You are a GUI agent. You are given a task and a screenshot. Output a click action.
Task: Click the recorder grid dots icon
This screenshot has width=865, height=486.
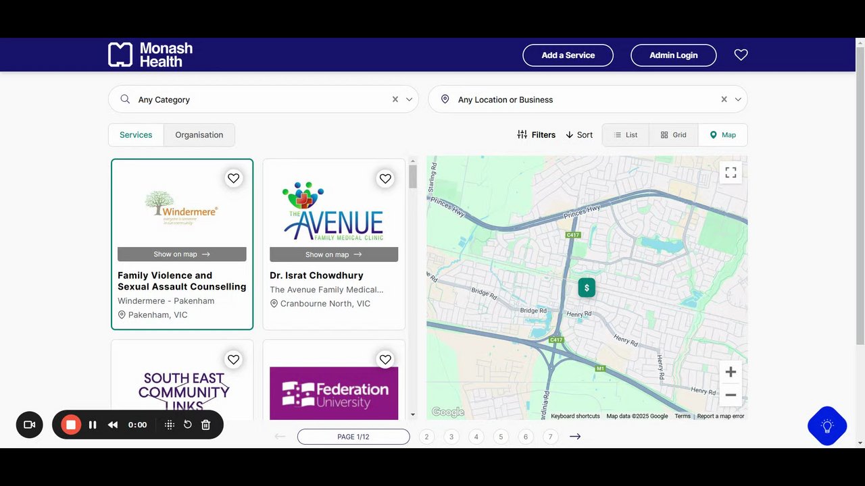click(x=170, y=425)
